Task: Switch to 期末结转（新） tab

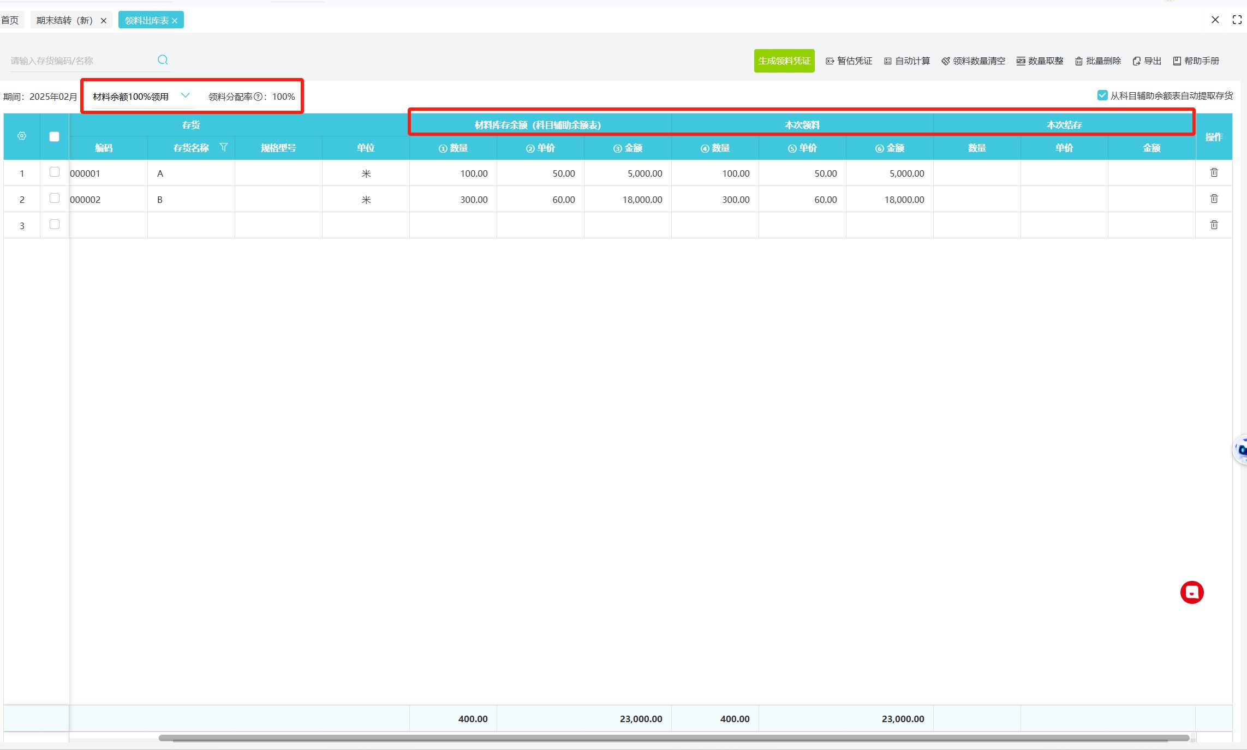Action: 64,21
